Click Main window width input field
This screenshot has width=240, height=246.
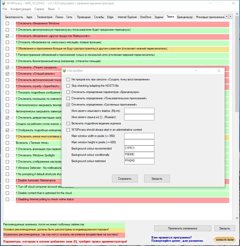coord(139,136)
